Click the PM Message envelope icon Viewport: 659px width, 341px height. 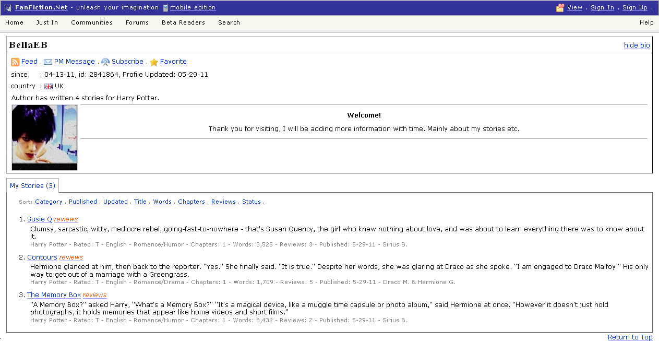click(x=48, y=62)
